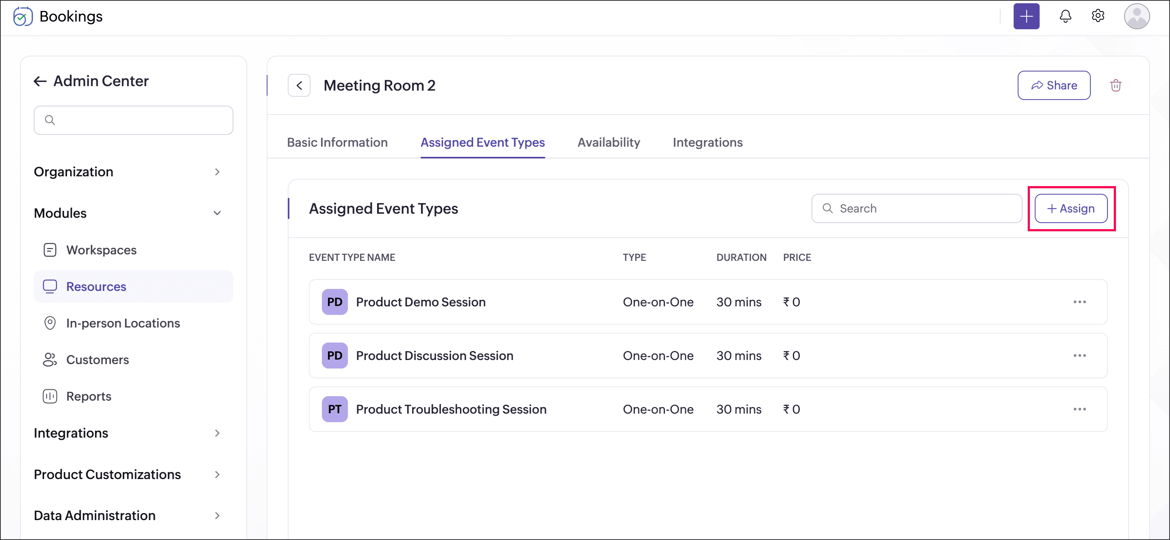Click the Meeting Room 2 title
This screenshot has width=1170, height=540.
[x=379, y=85]
